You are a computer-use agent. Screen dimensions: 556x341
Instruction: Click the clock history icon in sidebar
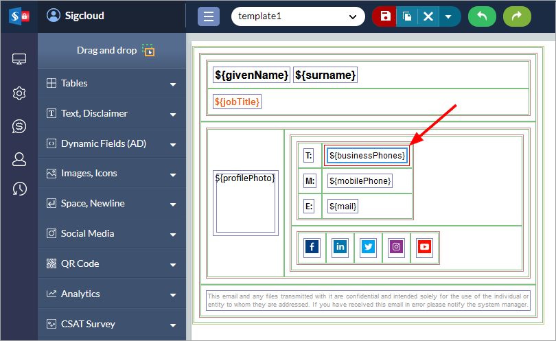(x=19, y=189)
